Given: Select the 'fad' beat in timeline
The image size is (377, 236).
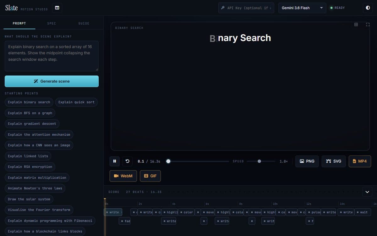Looking at the screenshot, I should (x=125, y=221).
